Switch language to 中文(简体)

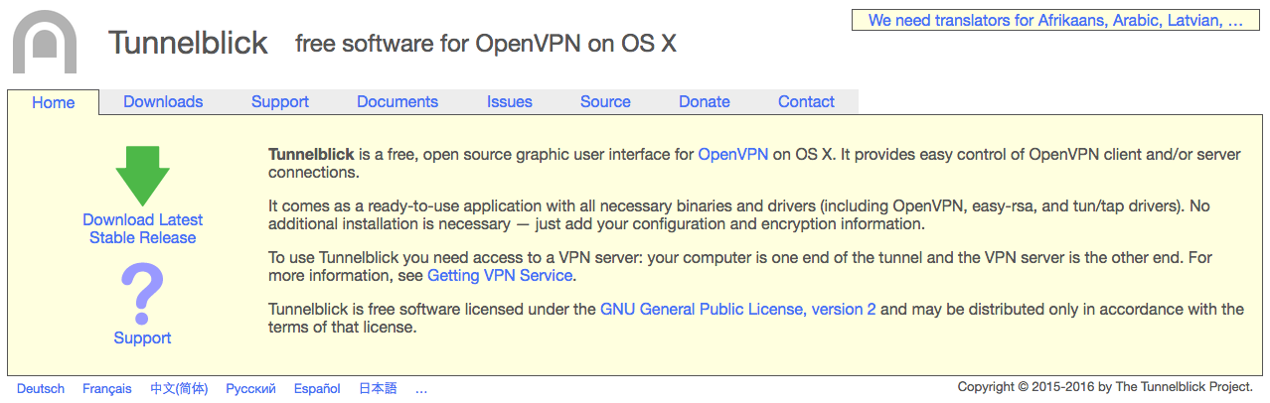pyautogui.click(x=179, y=388)
